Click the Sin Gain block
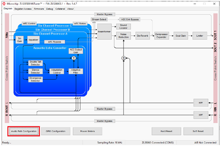 pyautogui.click(x=20, y=40)
